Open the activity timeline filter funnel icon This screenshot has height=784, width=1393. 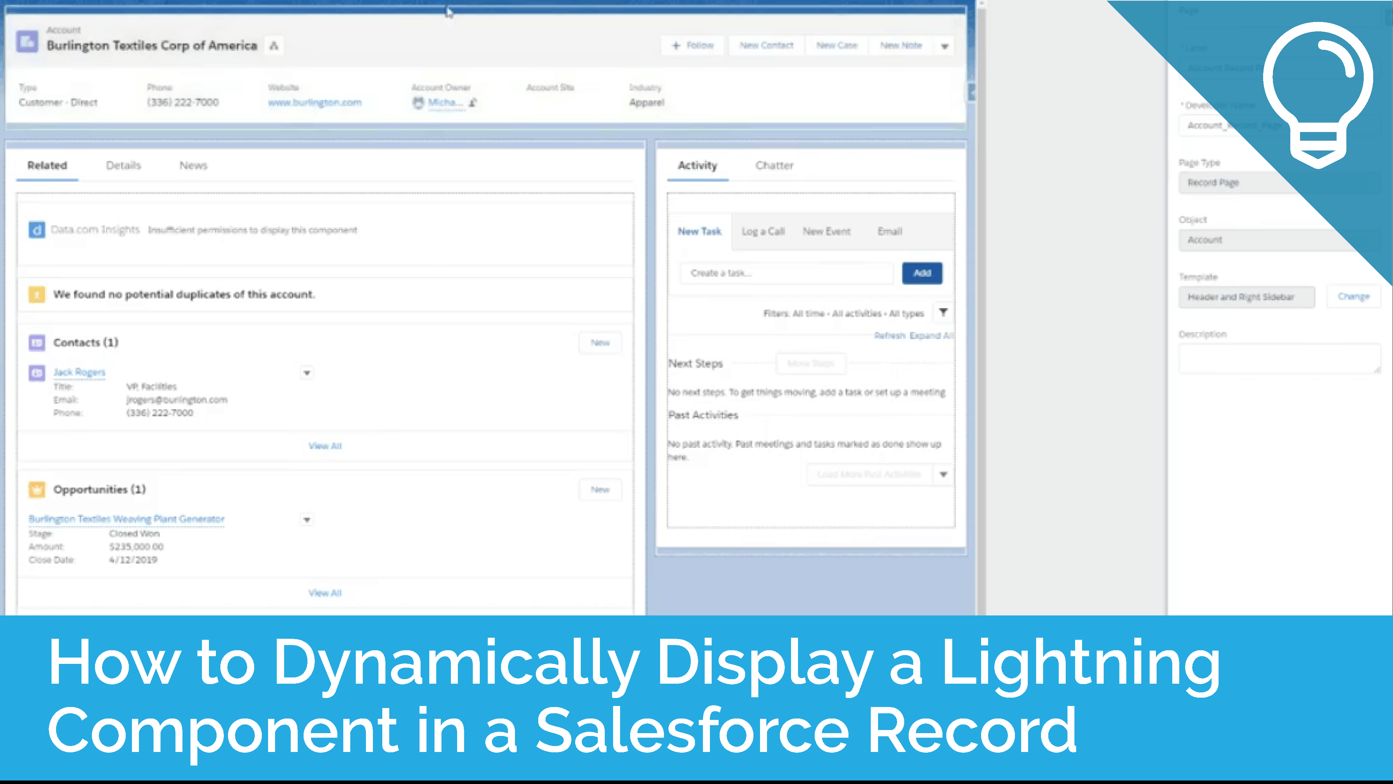[943, 312]
